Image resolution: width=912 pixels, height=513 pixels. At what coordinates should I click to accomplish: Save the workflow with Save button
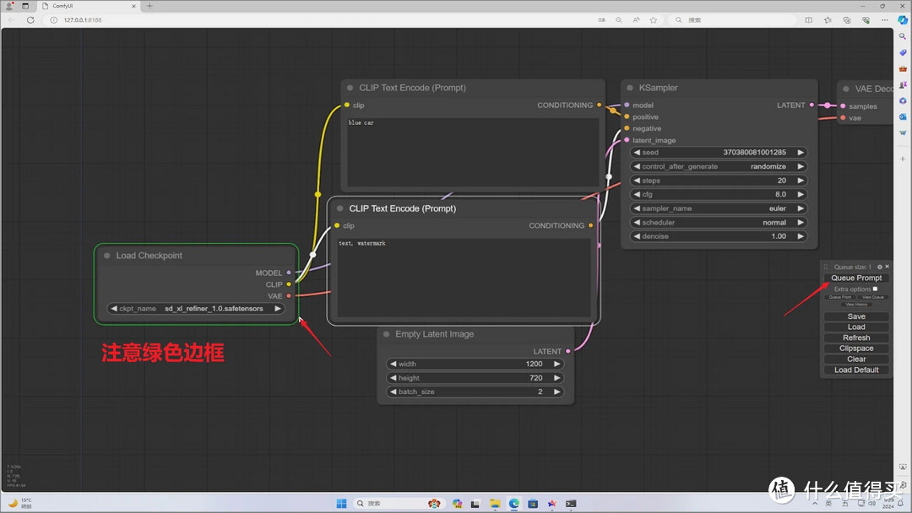point(856,316)
